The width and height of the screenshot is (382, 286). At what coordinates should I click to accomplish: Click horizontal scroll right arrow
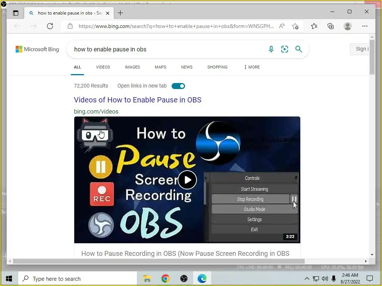(x=366, y=261)
